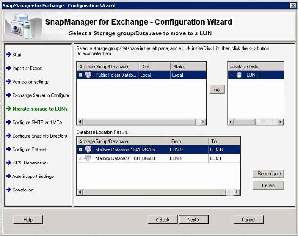
Task: Click the Mailbox Database 1841026705 icon
Action: 88,150
